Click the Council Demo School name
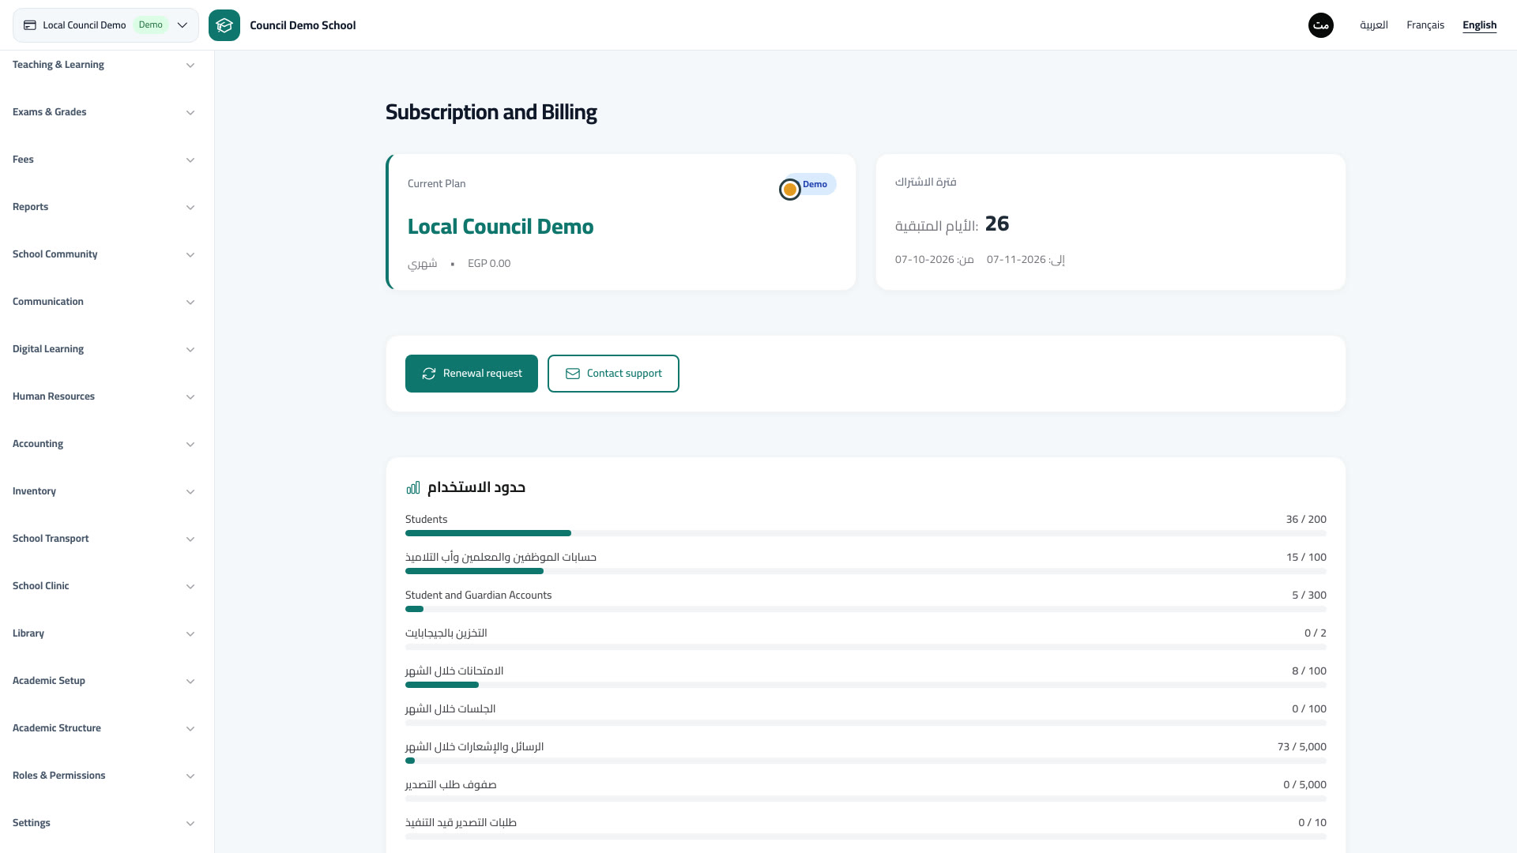Image resolution: width=1517 pixels, height=853 pixels. (303, 25)
